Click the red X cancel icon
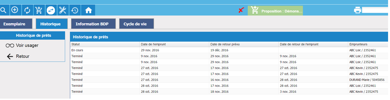 click(x=241, y=10)
